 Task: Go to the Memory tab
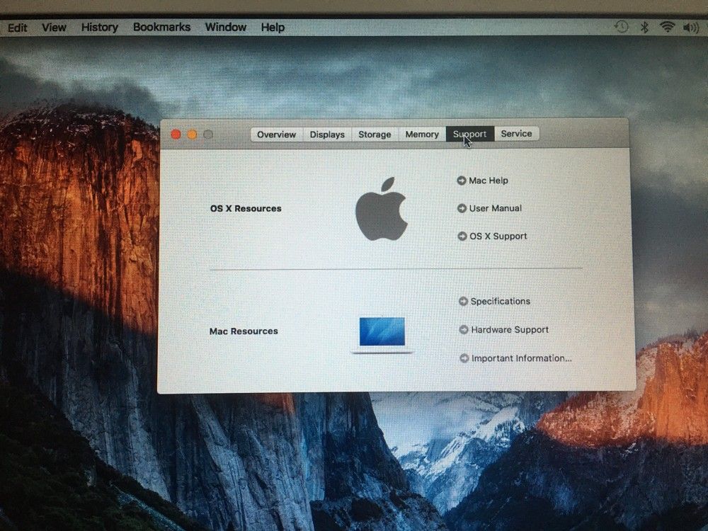tap(422, 135)
